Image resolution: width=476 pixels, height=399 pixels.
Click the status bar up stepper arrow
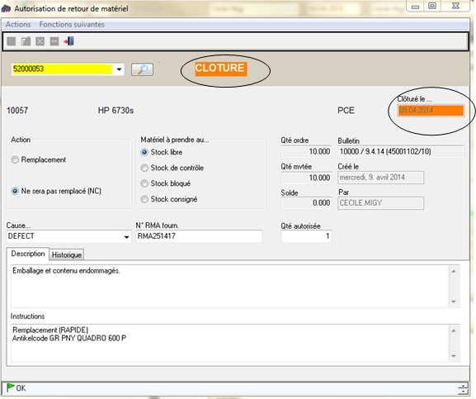click(463, 386)
